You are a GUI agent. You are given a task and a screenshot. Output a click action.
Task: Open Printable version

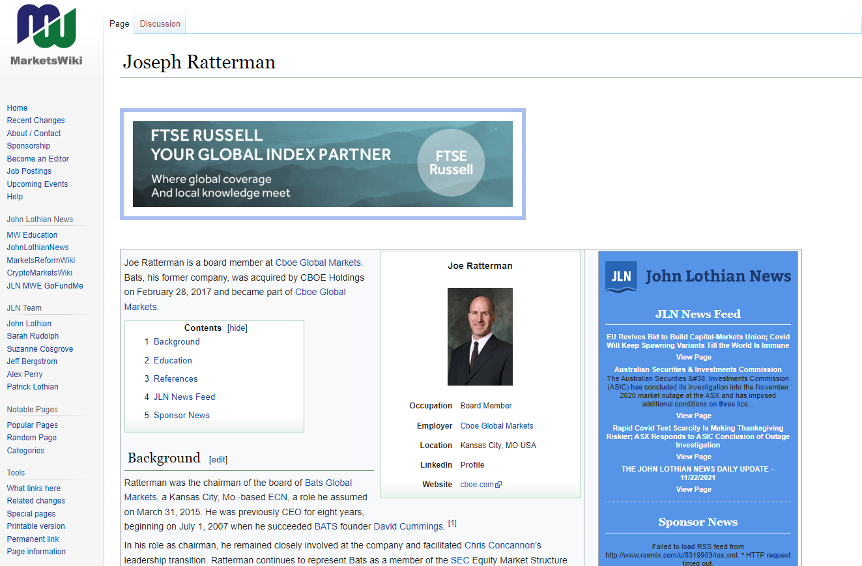pos(36,526)
